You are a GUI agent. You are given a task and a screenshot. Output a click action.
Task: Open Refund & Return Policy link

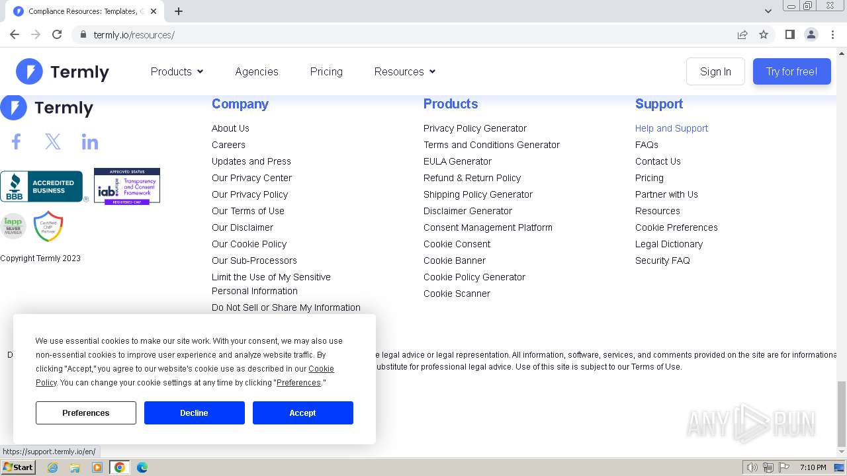point(472,178)
